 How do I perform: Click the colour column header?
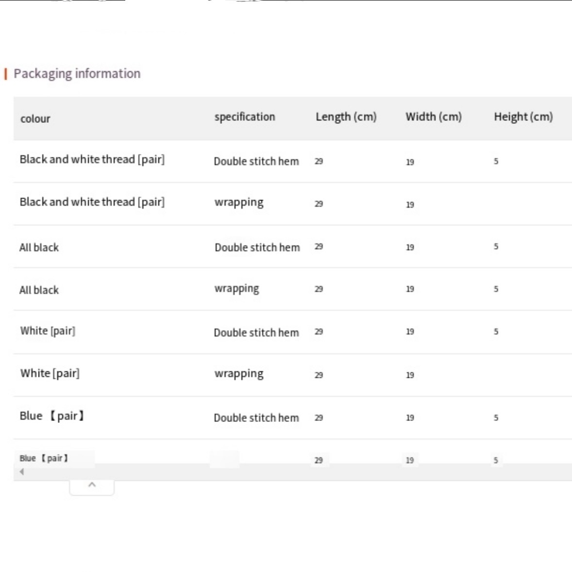point(35,119)
